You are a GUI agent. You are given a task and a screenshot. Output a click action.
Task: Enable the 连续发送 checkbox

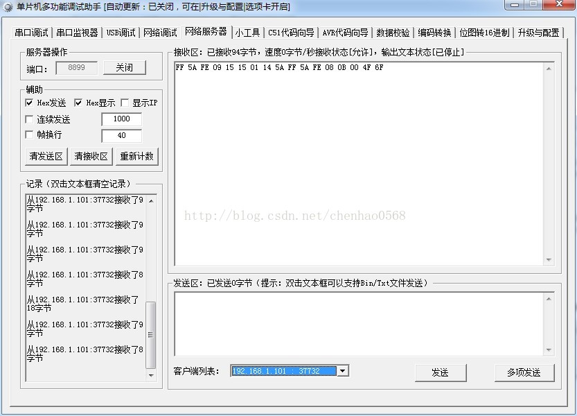[x=29, y=119]
